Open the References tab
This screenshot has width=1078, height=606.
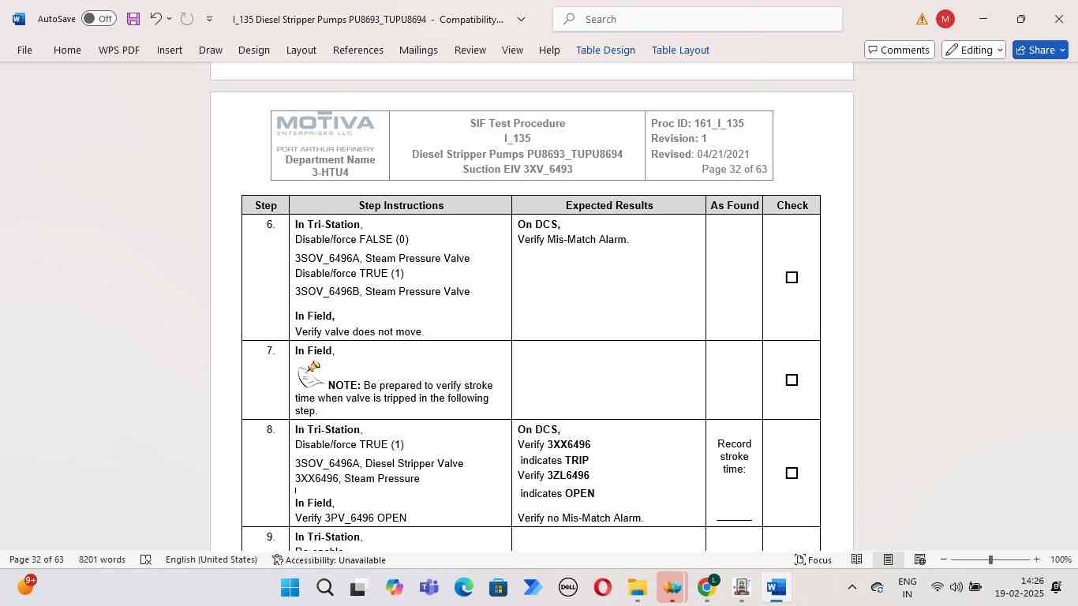coord(358,50)
